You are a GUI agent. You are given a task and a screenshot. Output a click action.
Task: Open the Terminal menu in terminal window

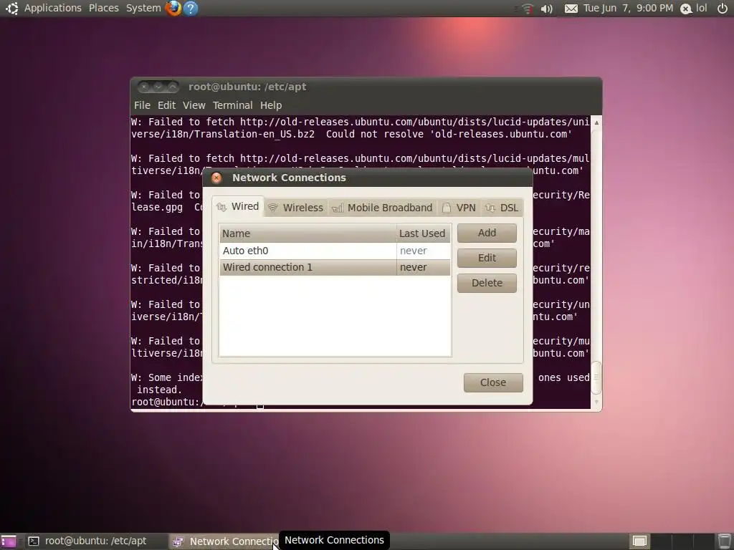point(232,105)
